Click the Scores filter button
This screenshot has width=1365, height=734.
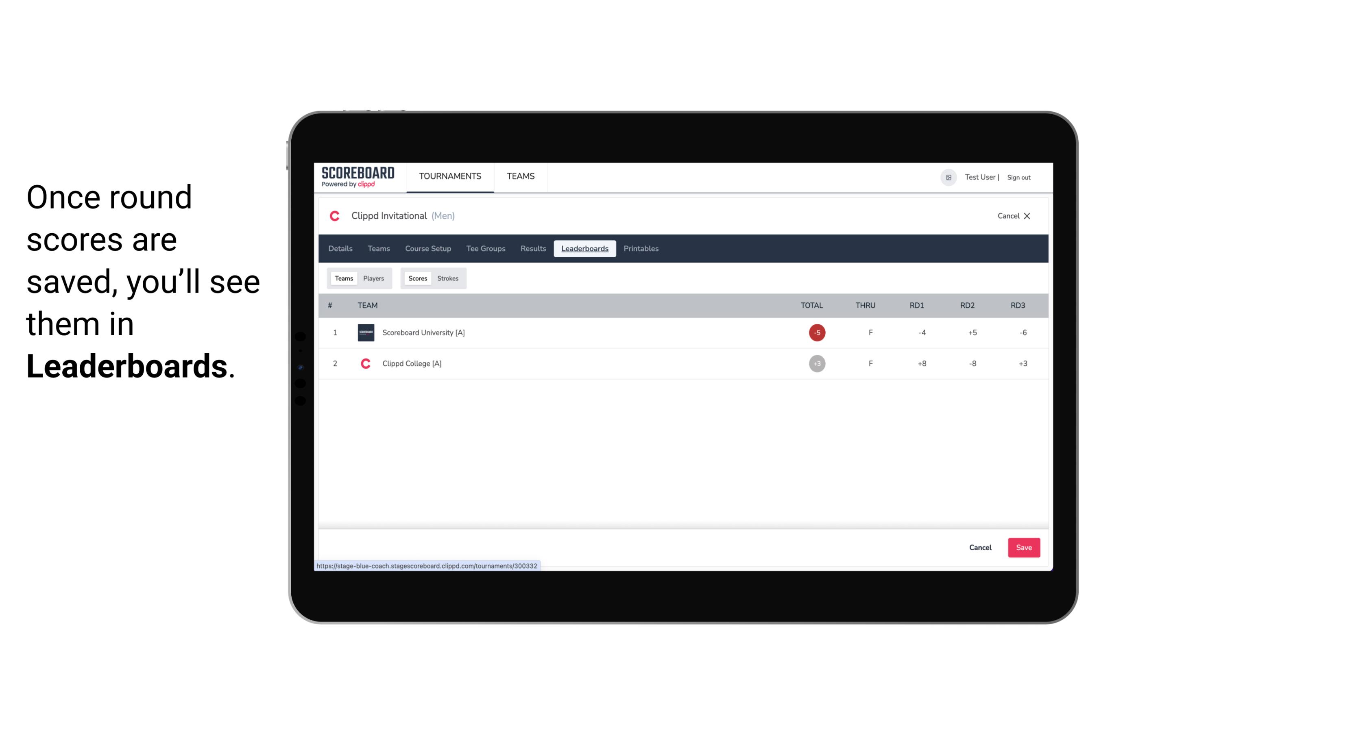(x=417, y=278)
